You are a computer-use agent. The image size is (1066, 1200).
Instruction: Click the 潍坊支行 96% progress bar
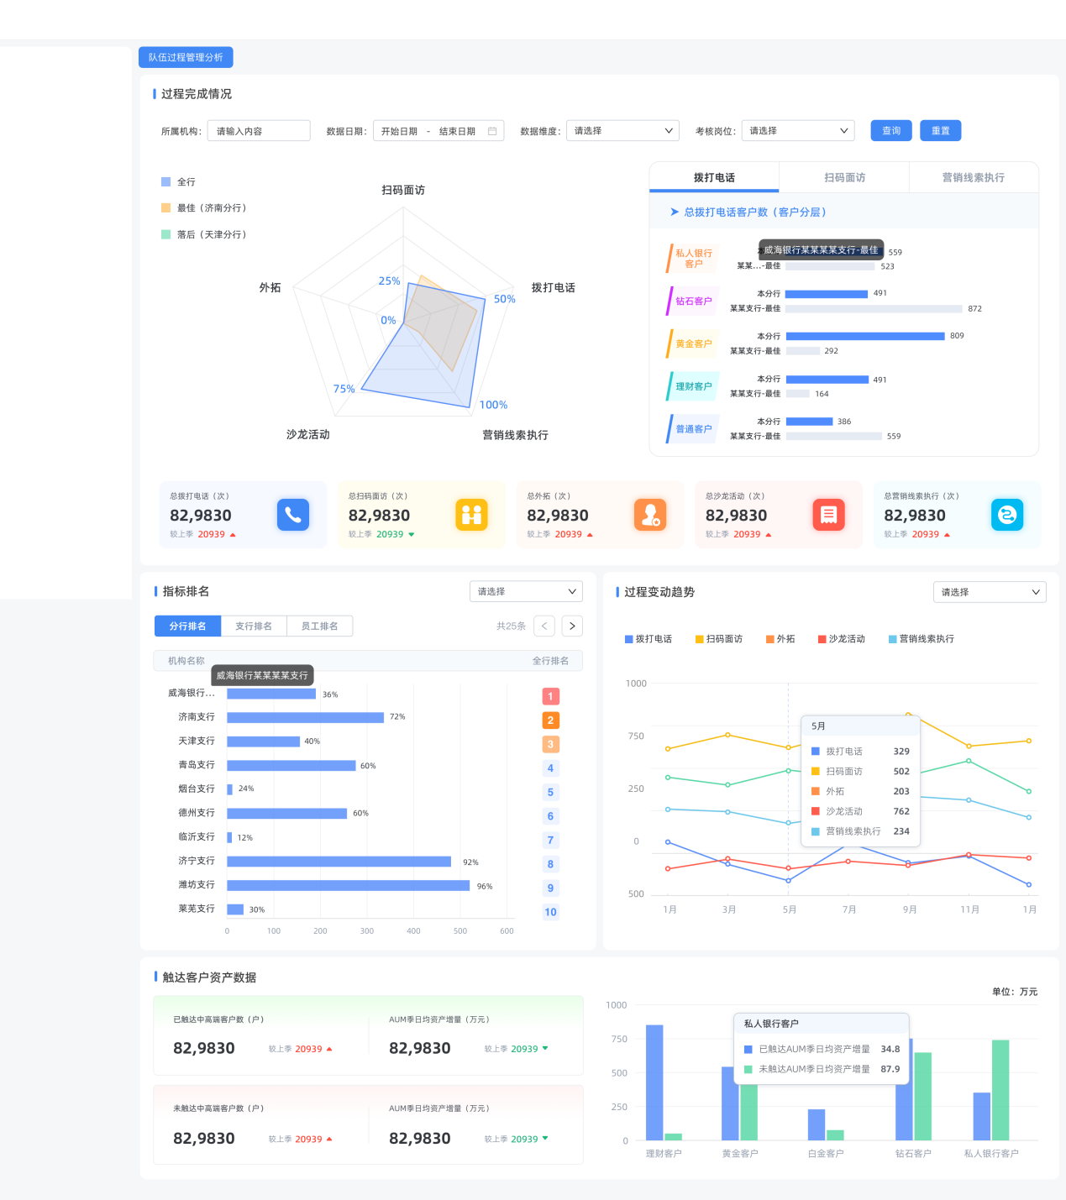click(348, 886)
